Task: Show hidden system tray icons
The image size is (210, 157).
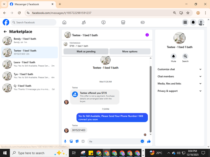Action: click(169, 153)
